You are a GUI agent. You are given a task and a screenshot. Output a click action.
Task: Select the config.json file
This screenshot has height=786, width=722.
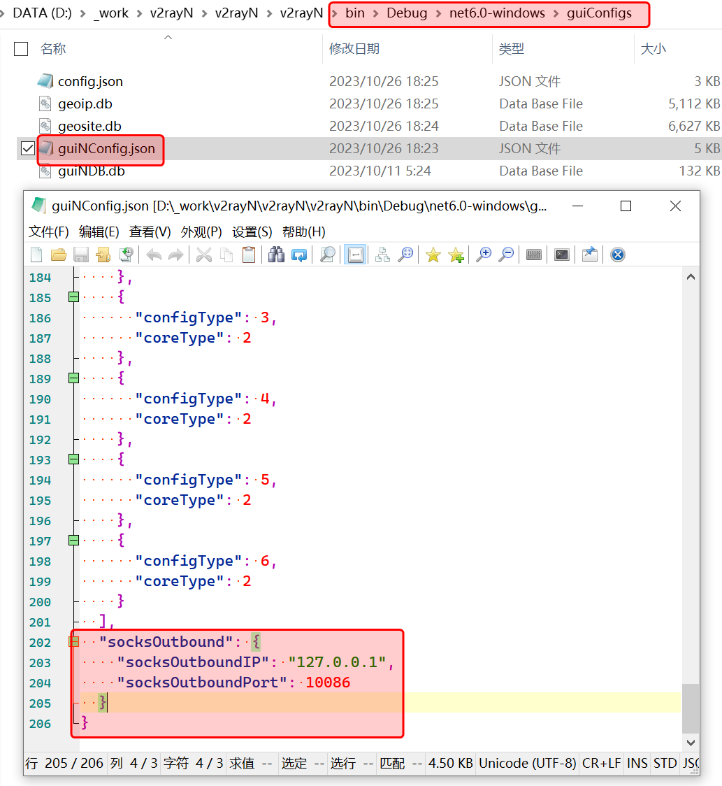click(x=90, y=81)
